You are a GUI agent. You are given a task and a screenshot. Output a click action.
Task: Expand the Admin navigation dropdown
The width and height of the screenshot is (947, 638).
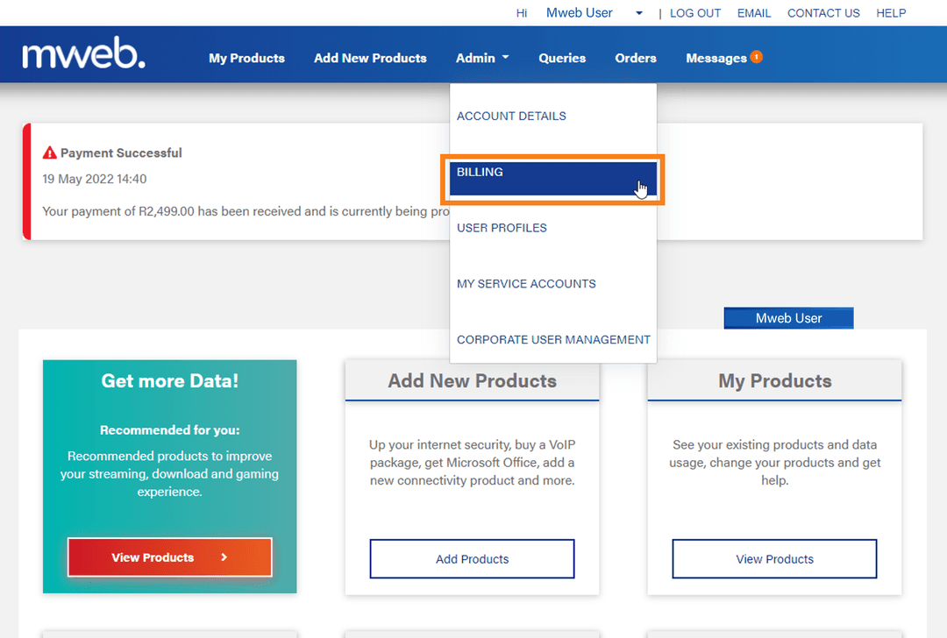[x=481, y=58]
